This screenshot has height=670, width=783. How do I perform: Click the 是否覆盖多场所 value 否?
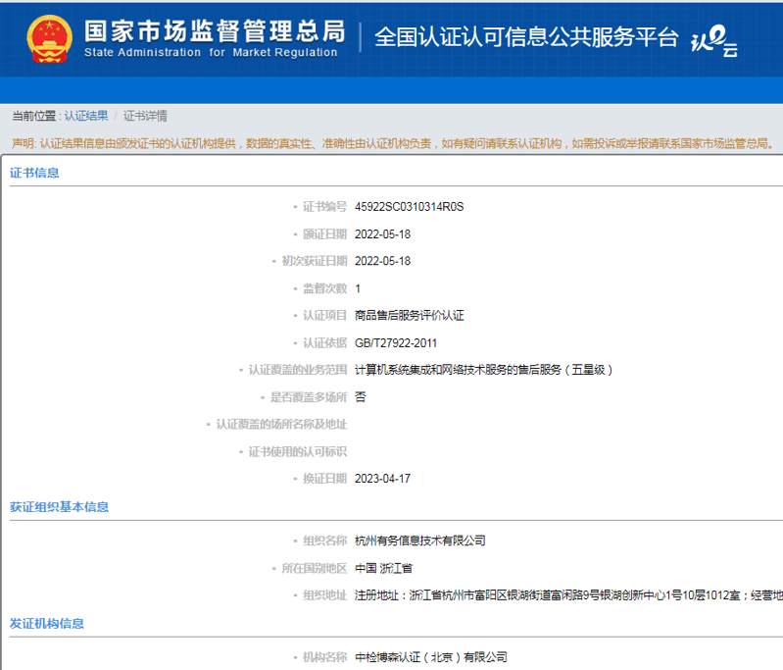point(360,397)
